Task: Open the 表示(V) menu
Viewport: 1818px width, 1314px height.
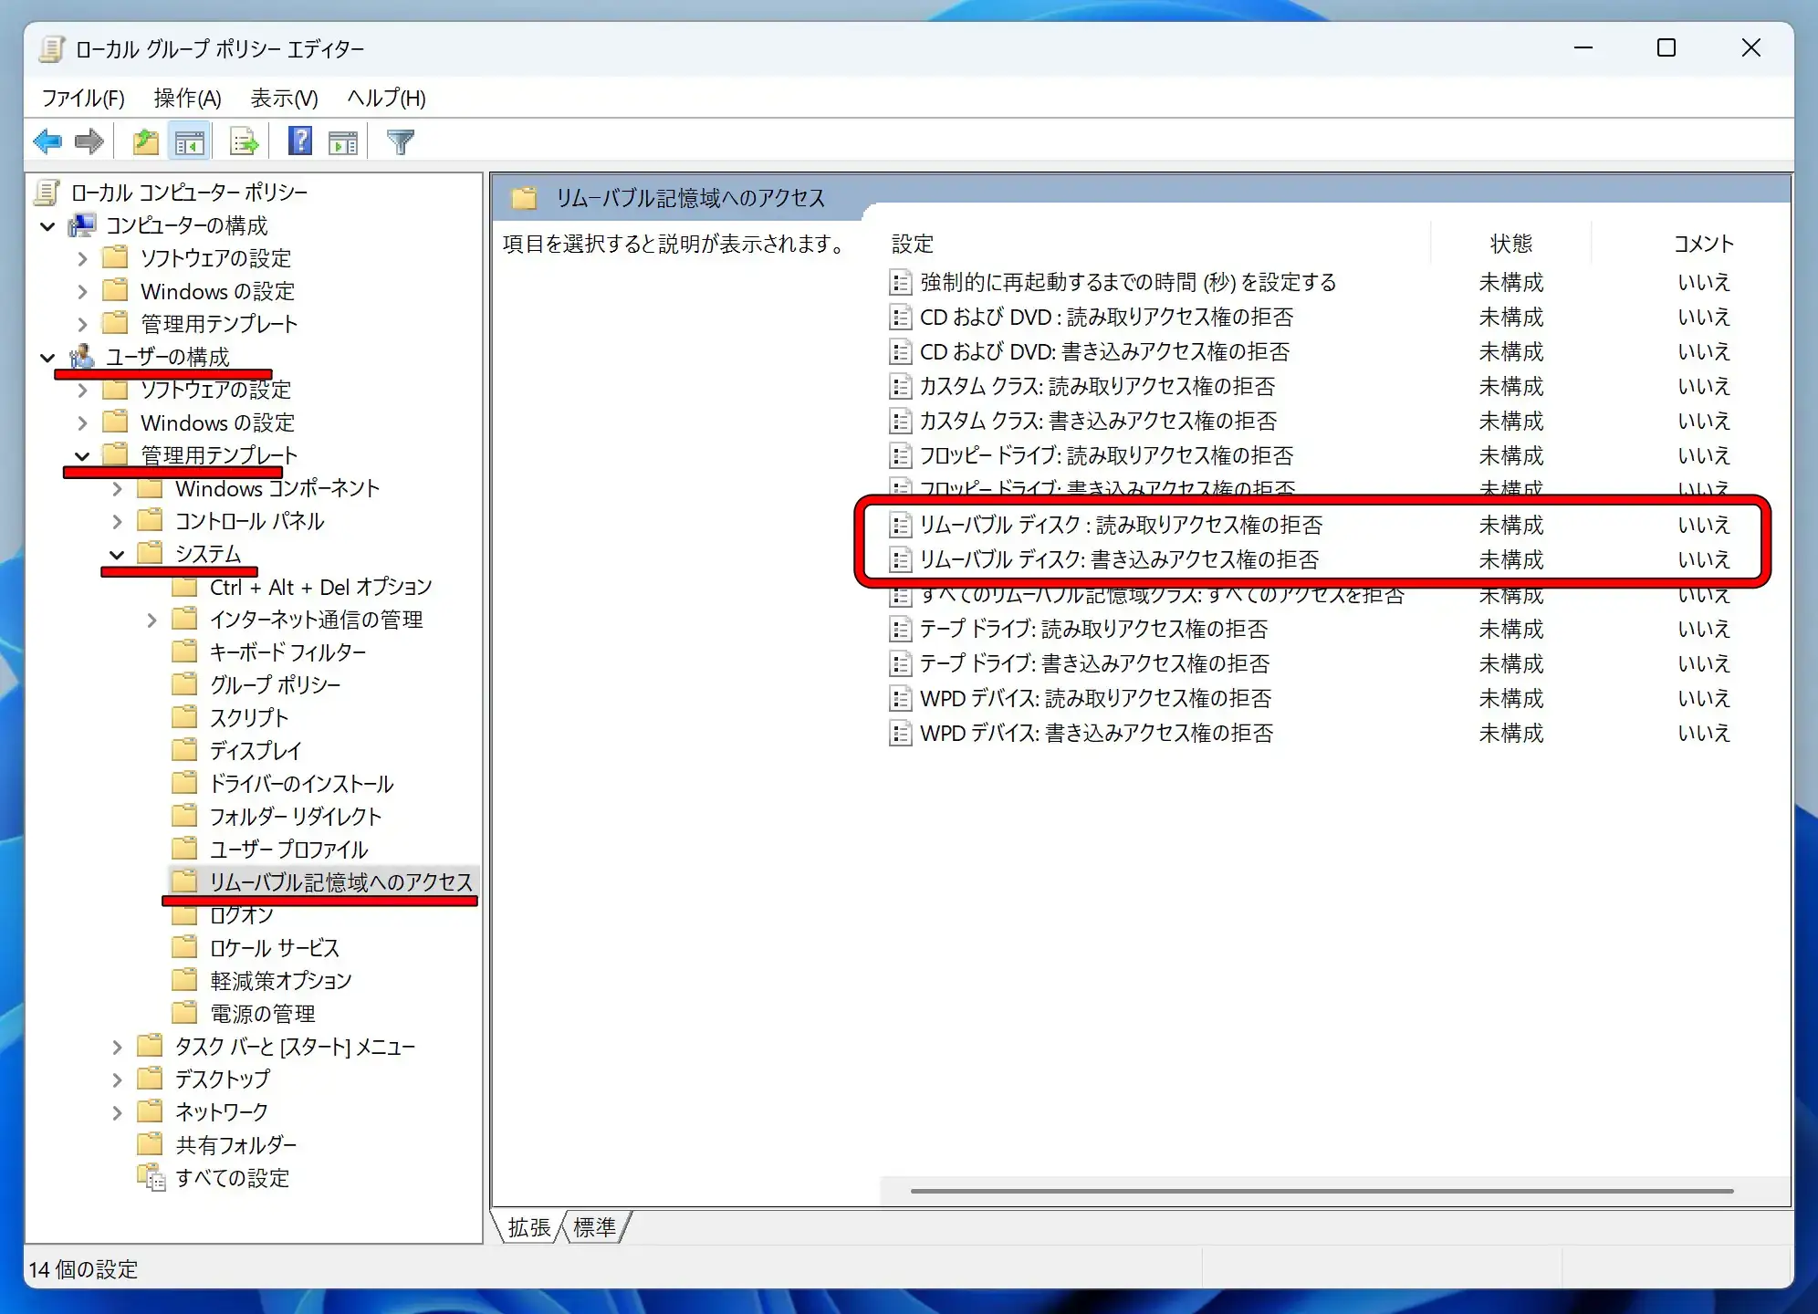Action: 284,98
